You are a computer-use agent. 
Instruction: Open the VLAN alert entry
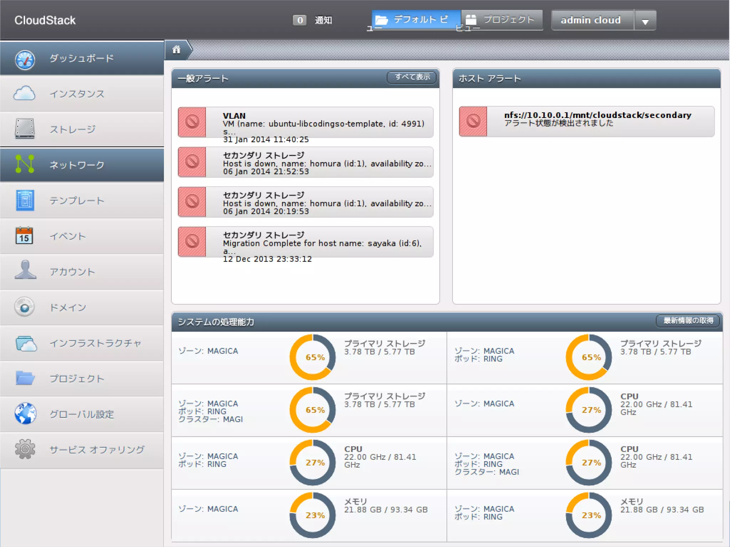click(305, 122)
